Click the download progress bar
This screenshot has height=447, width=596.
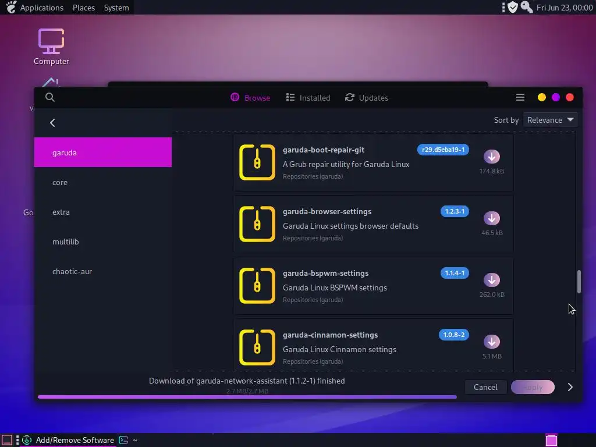point(247,397)
